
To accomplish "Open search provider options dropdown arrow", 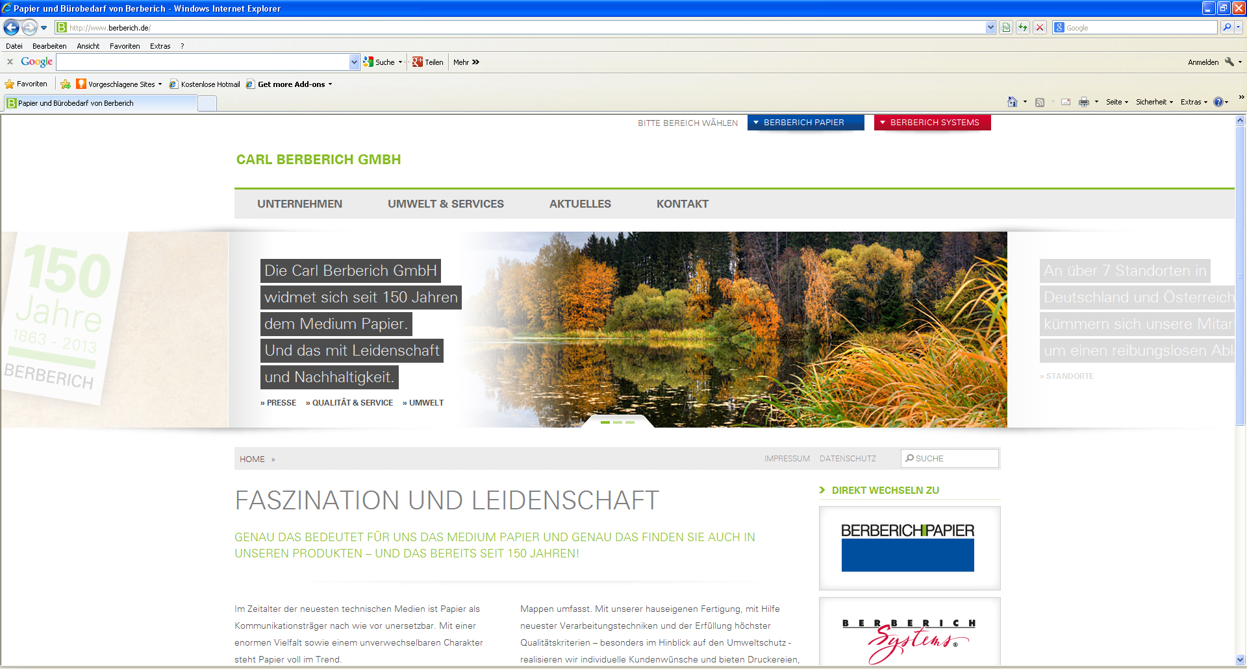I will click(1239, 27).
